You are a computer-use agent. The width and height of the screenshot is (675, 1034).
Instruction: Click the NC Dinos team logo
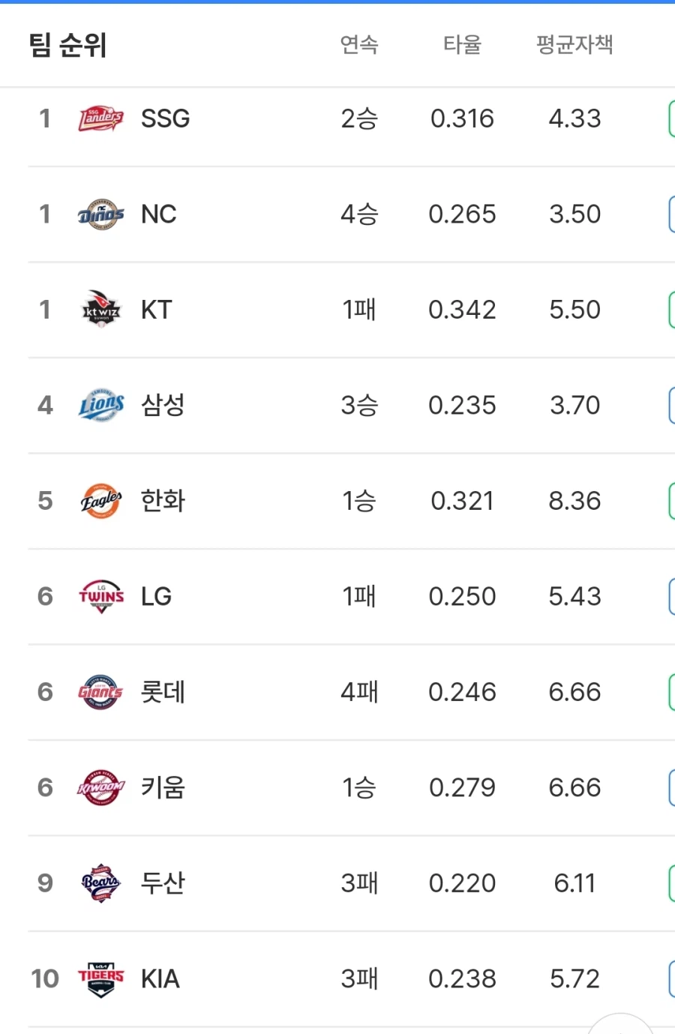(101, 214)
